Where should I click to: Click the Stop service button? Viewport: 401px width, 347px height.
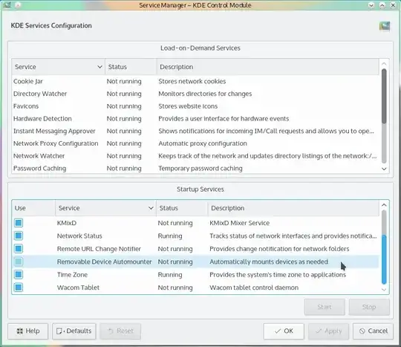[x=369, y=307]
